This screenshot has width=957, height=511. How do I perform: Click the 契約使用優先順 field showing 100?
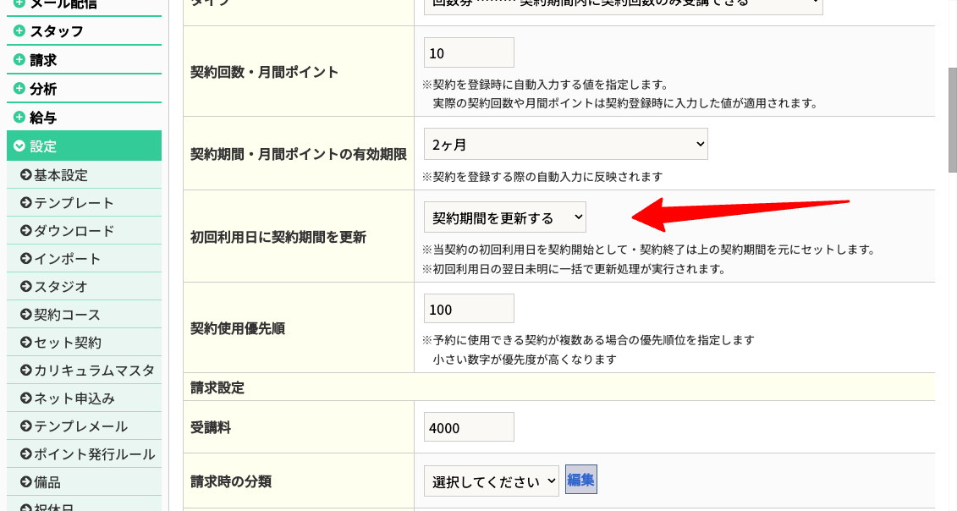[x=469, y=309]
